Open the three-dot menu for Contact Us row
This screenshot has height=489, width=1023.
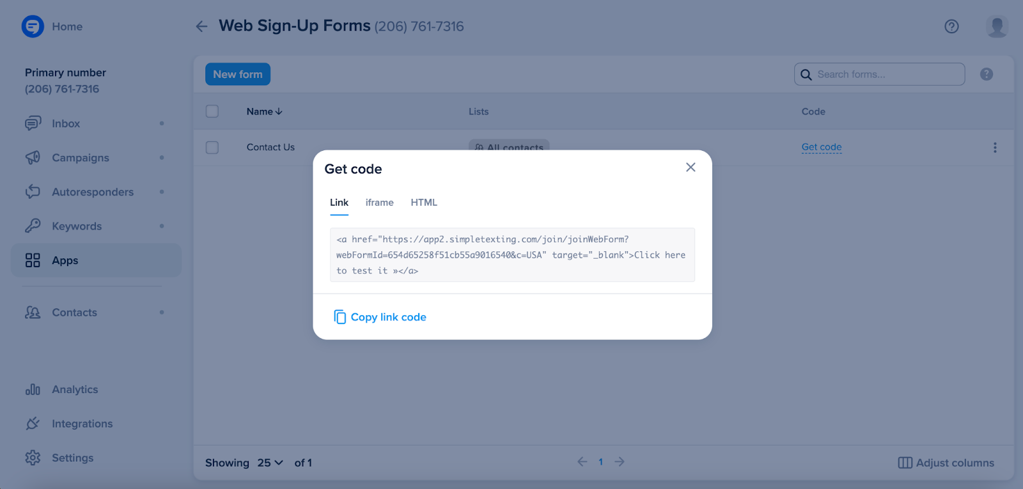pos(994,148)
